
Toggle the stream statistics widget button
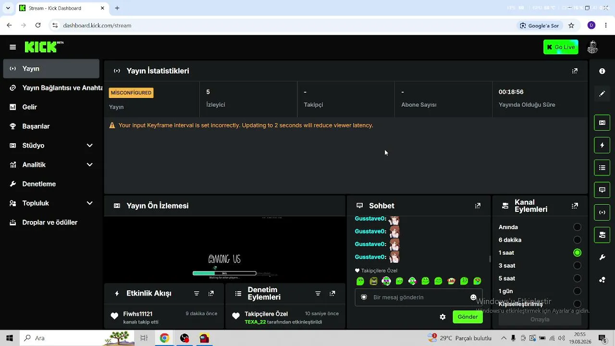(602, 212)
